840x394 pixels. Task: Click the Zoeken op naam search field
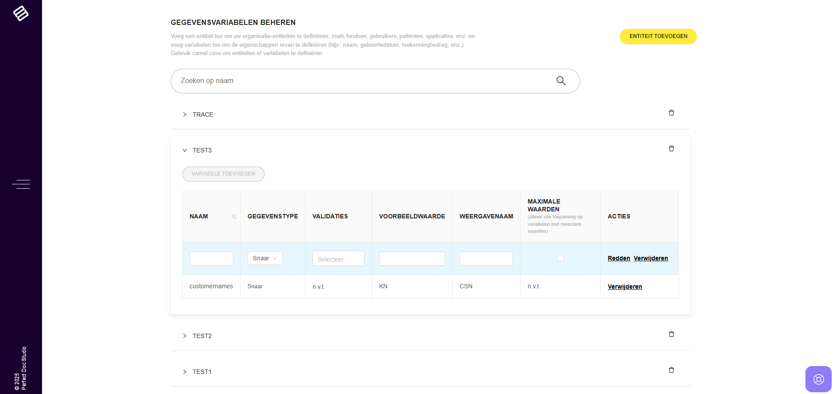tap(363, 81)
